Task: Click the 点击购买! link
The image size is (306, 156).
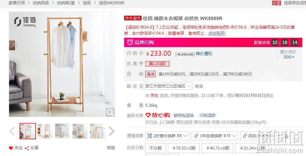Action: pyautogui.click(x=217, y=33)
